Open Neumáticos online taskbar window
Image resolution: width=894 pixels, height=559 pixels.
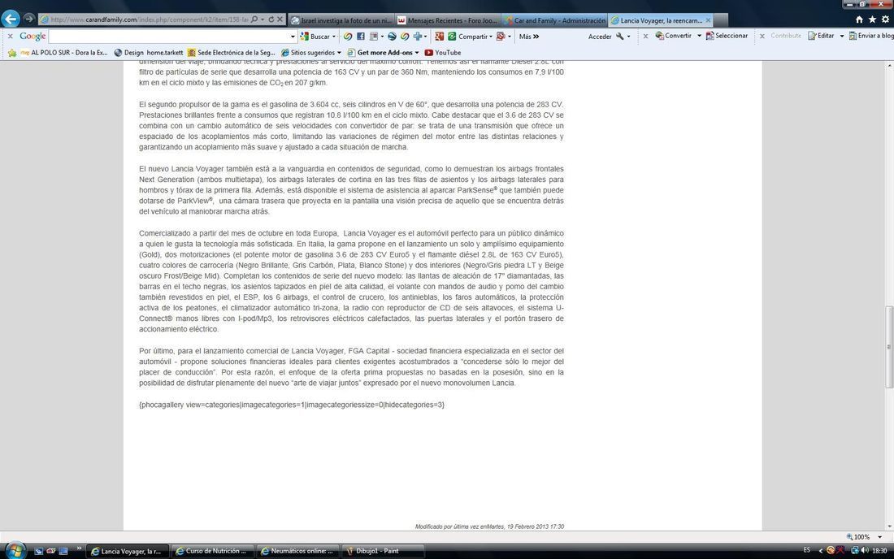tap(297, 551)
